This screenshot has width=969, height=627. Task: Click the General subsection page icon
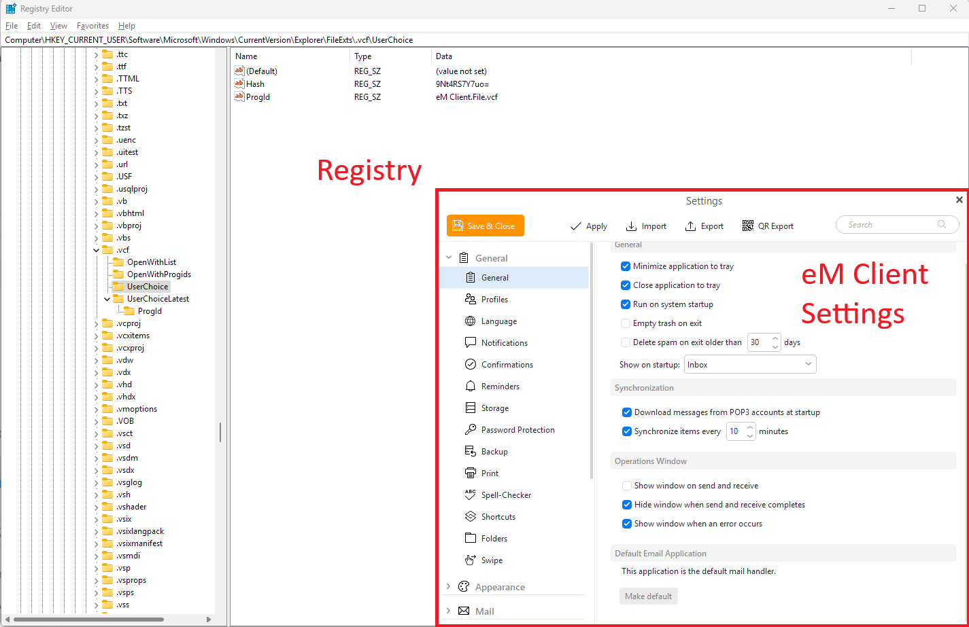[x=470, y=278]
